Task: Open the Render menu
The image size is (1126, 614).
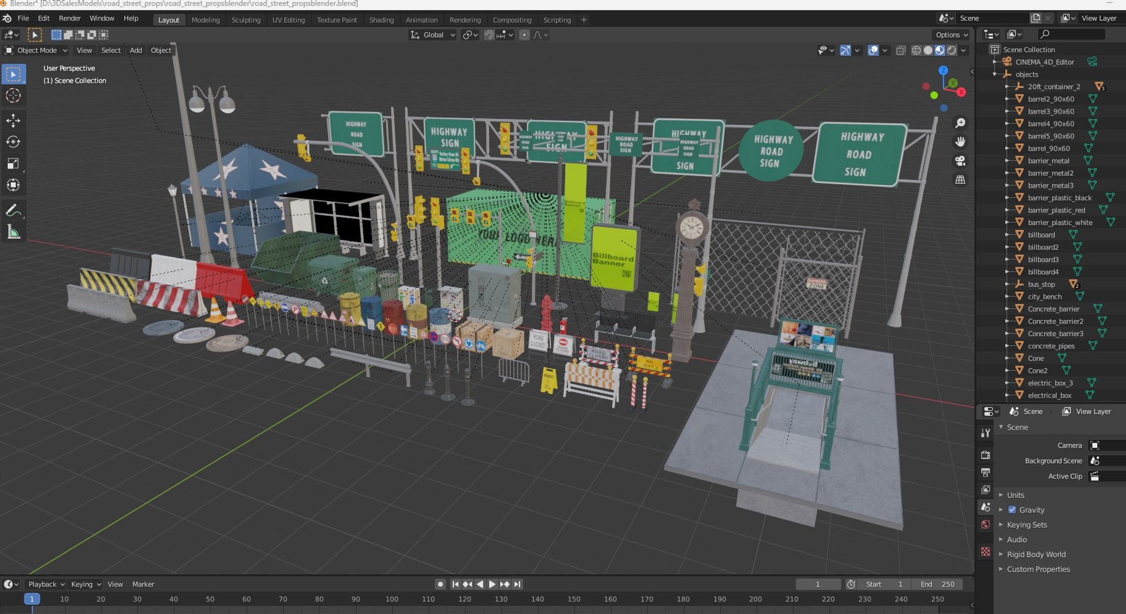Action: tap(69, 18)
